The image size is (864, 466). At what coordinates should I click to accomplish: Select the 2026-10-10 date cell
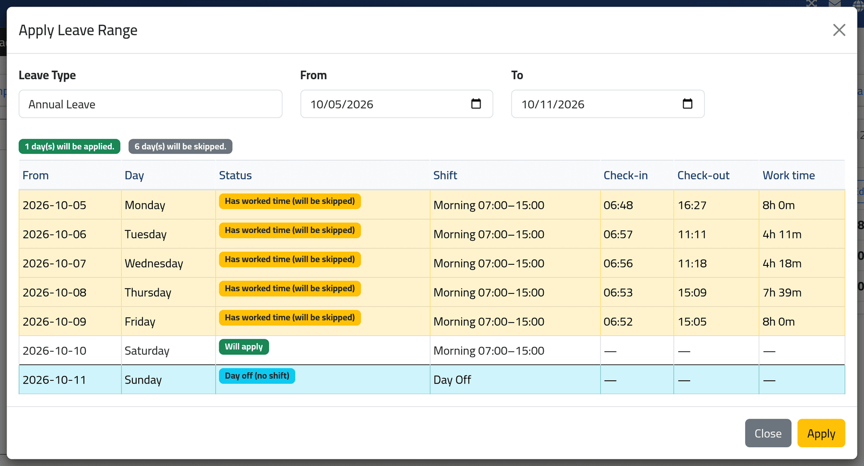[x=70, y=351]
